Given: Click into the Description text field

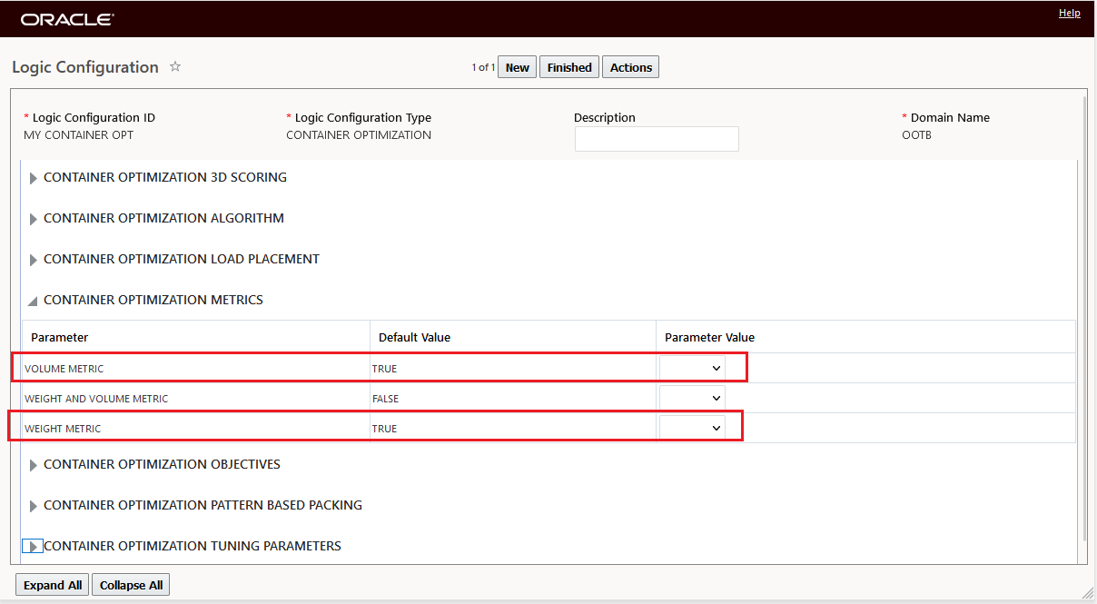Looking at the screenshot, I should pos(657,139).
